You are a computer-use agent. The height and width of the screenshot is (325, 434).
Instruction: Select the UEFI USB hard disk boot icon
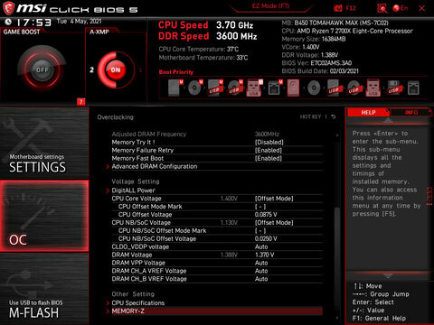click(x=215, y=88)
